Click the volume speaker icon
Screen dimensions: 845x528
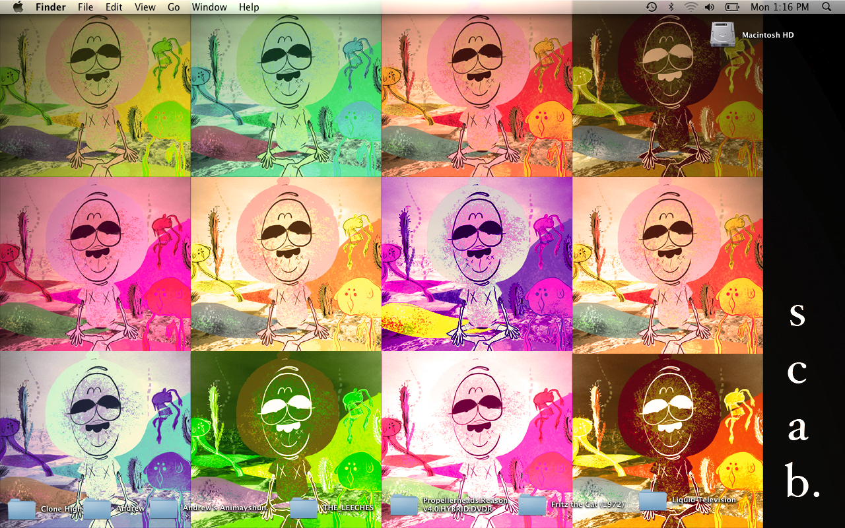[710, 7]
